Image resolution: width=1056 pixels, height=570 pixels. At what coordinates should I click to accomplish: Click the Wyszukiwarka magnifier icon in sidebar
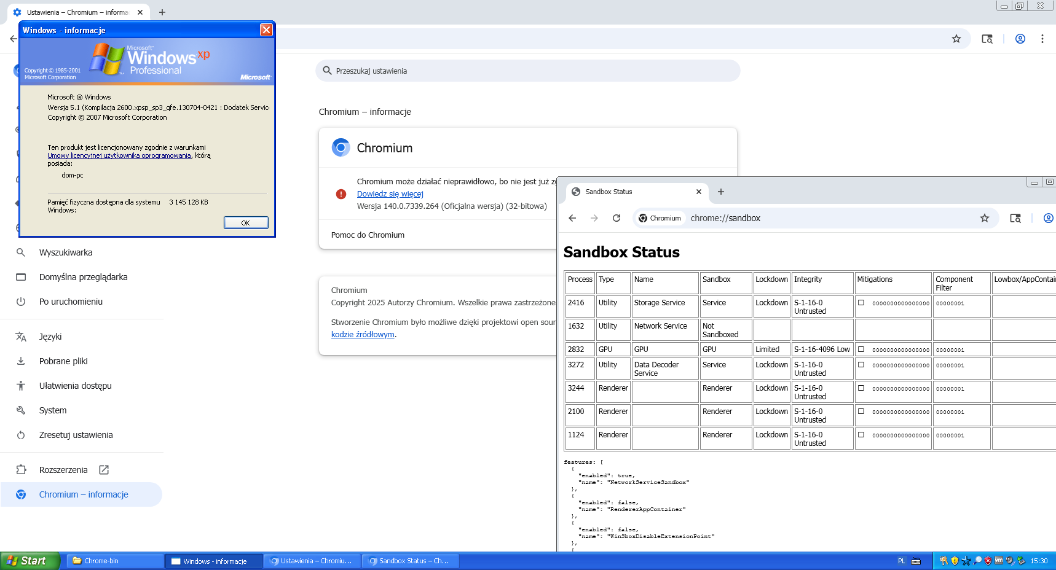point(21,252)
